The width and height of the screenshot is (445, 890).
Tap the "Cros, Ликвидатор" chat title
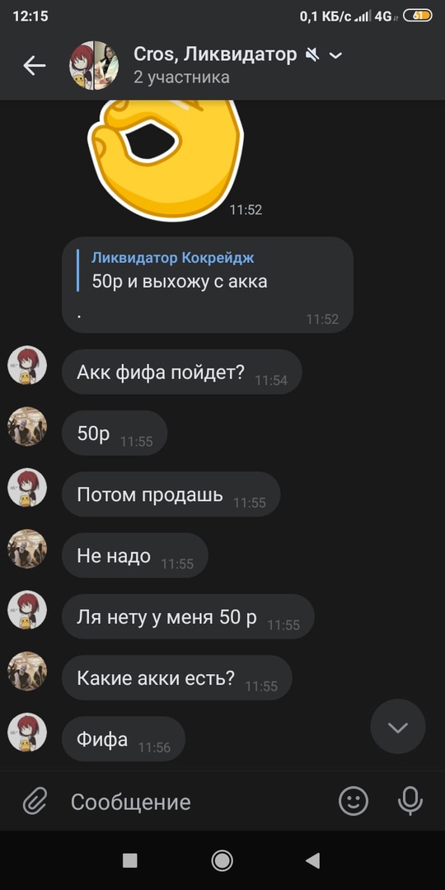(x=215, y=54)
